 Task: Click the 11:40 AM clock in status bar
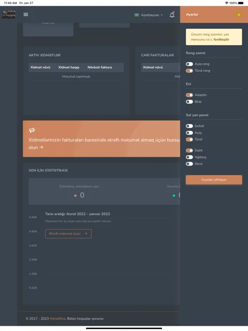[10, 3]
